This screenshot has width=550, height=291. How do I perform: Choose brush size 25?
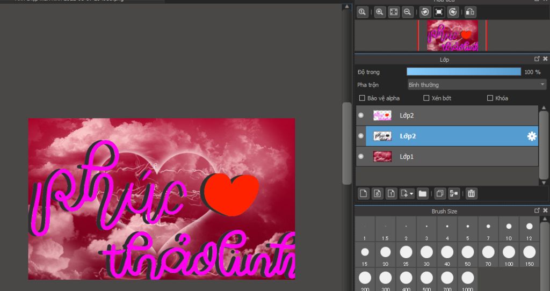coord(406,255)
